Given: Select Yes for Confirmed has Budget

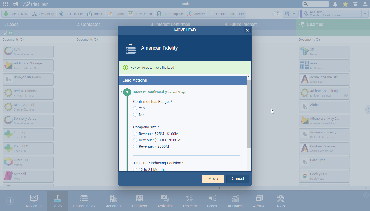Looking at the screenshot, I should tap(135, 108).
